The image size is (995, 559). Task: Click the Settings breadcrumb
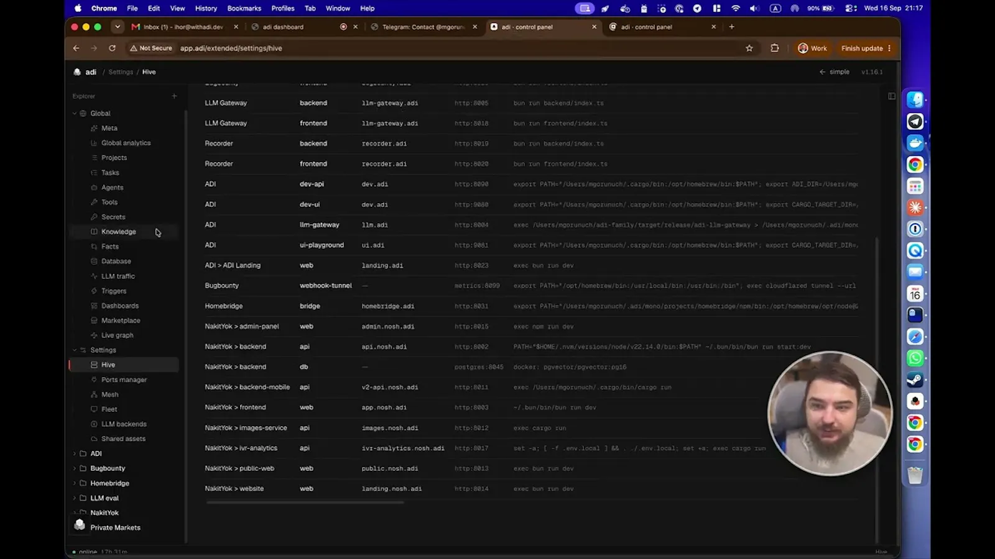point(121,72)
